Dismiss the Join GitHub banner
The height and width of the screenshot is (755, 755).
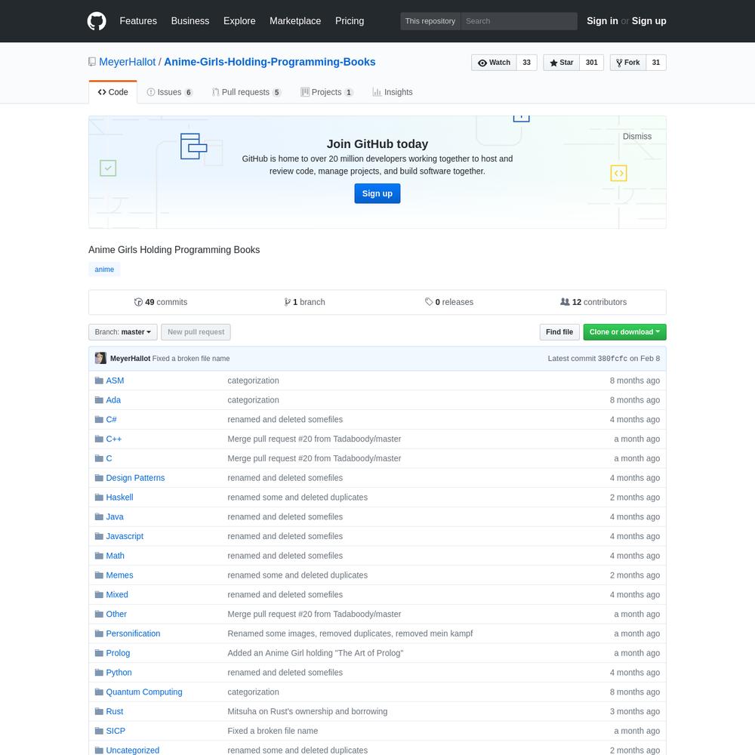click(x=637, y=136)
